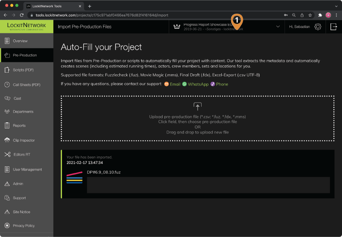This screenshot has width=342, height=237.
Task: Open the Overview sidebar item
Action: [x=27, y=41]
